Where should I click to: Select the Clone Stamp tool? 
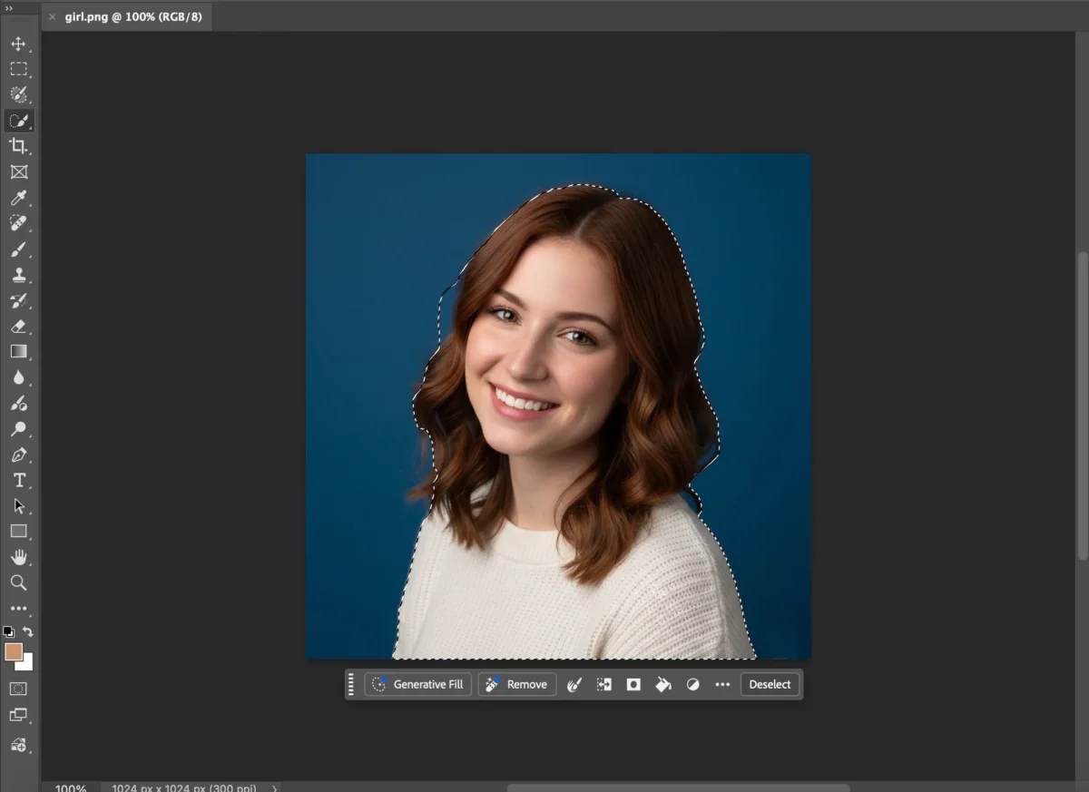click(x=19, y=275)
